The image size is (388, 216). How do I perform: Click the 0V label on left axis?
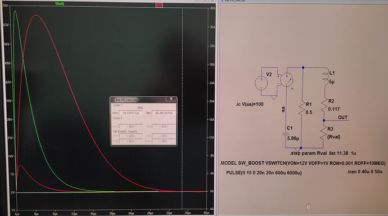click(12, 192)
